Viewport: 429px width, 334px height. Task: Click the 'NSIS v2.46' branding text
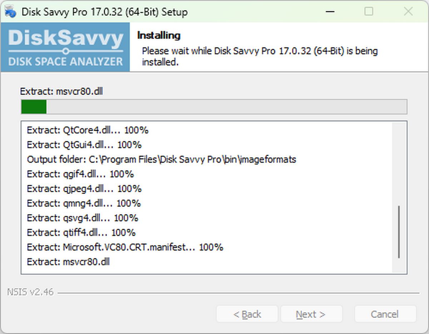tap(30, 292)
